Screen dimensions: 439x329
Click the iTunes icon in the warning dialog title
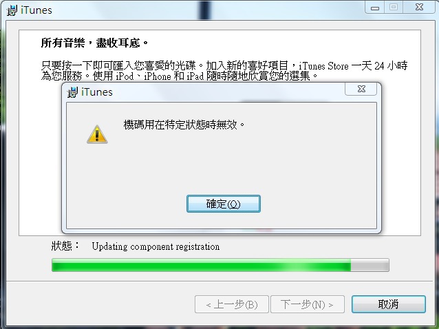[x=72, y=92]
